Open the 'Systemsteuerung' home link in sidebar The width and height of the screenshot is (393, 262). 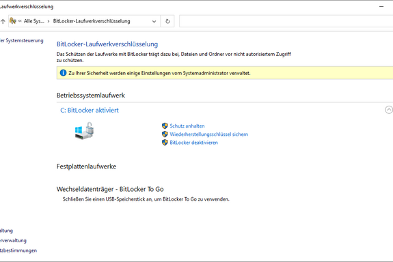(22, 40)
